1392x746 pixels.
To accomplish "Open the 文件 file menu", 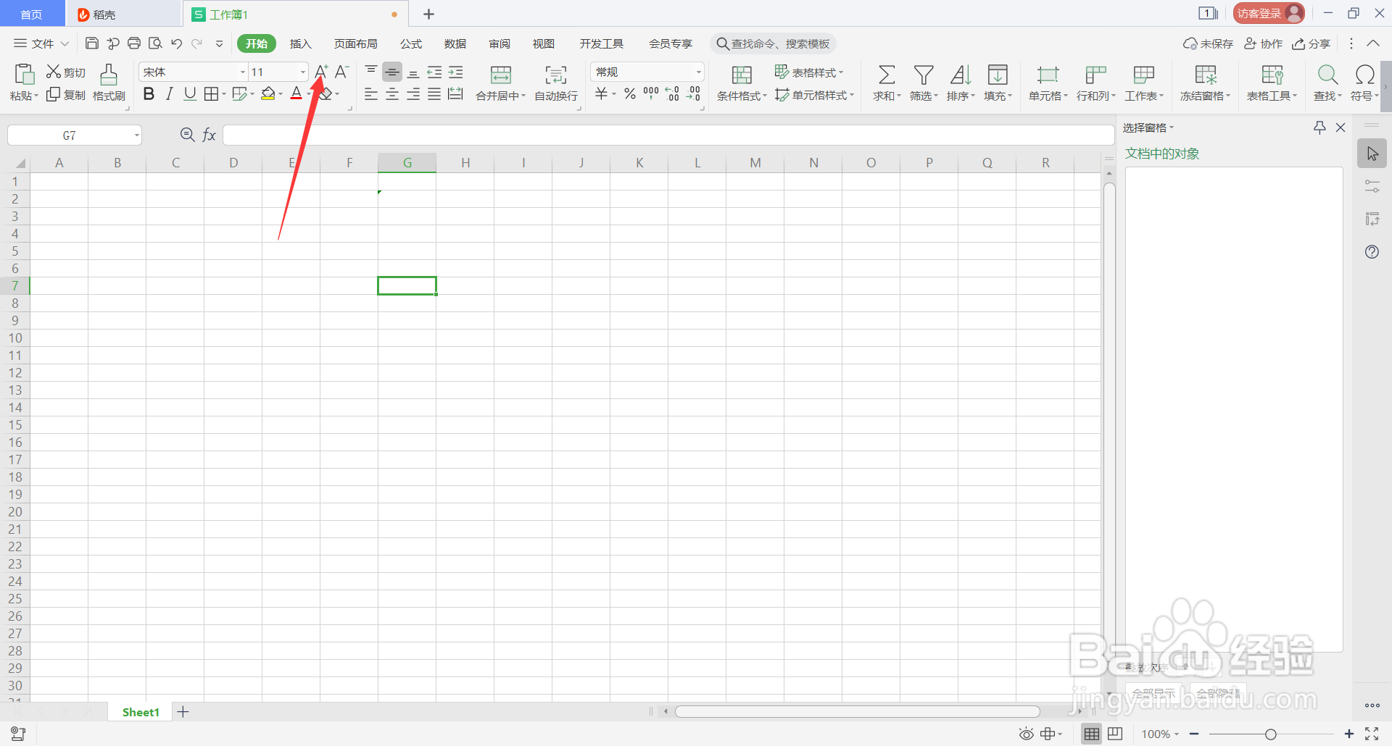I will tap(41, 43).
